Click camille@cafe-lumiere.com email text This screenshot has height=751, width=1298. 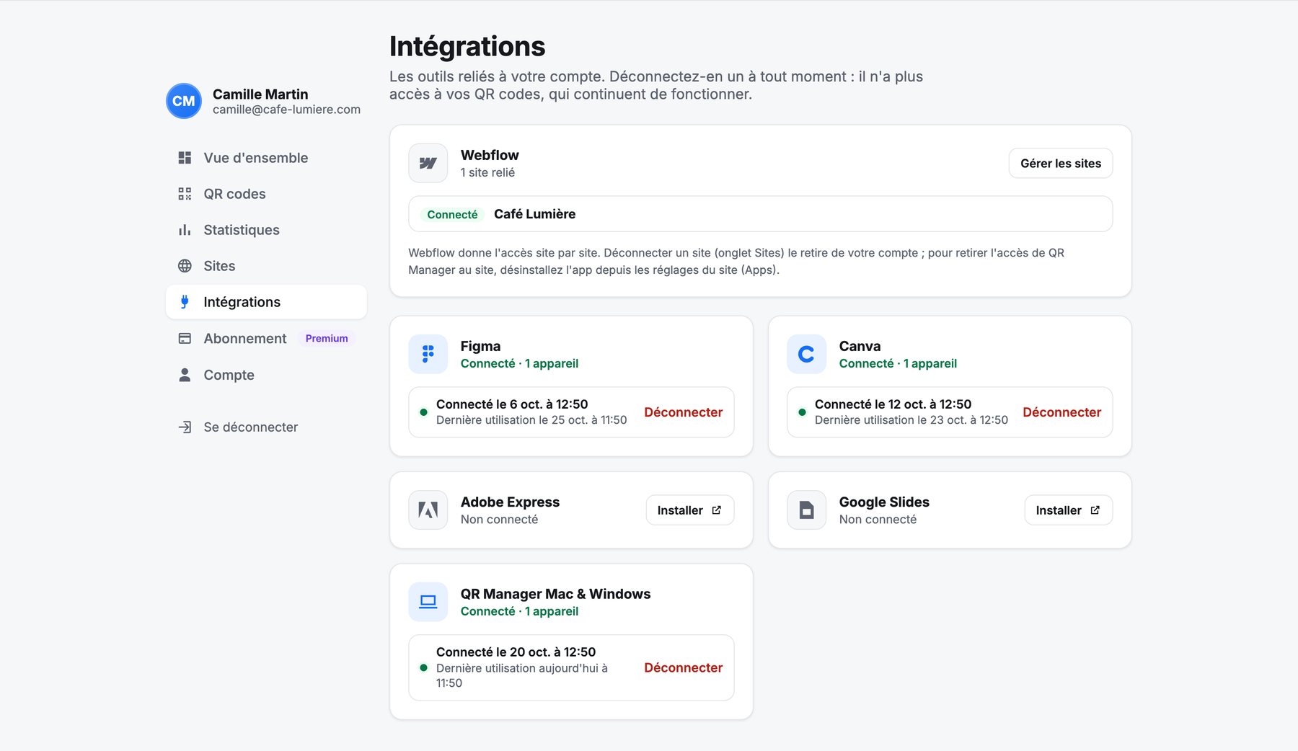pos(286,110)
